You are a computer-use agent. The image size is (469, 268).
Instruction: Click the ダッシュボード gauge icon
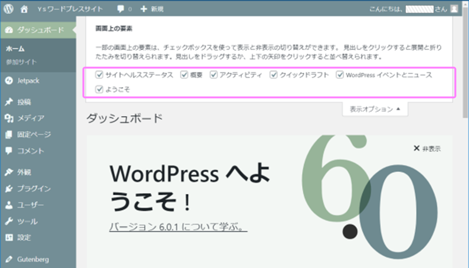click(x=9, y=30)
